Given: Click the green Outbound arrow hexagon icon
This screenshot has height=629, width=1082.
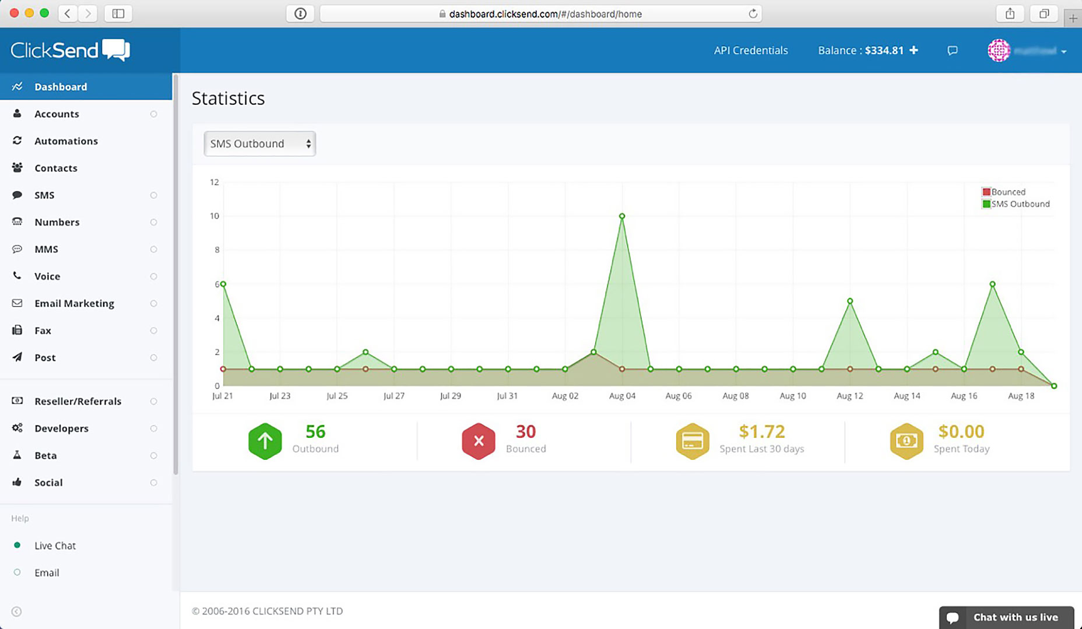Looking at the screenshot, I should click(x=265, y=441).
